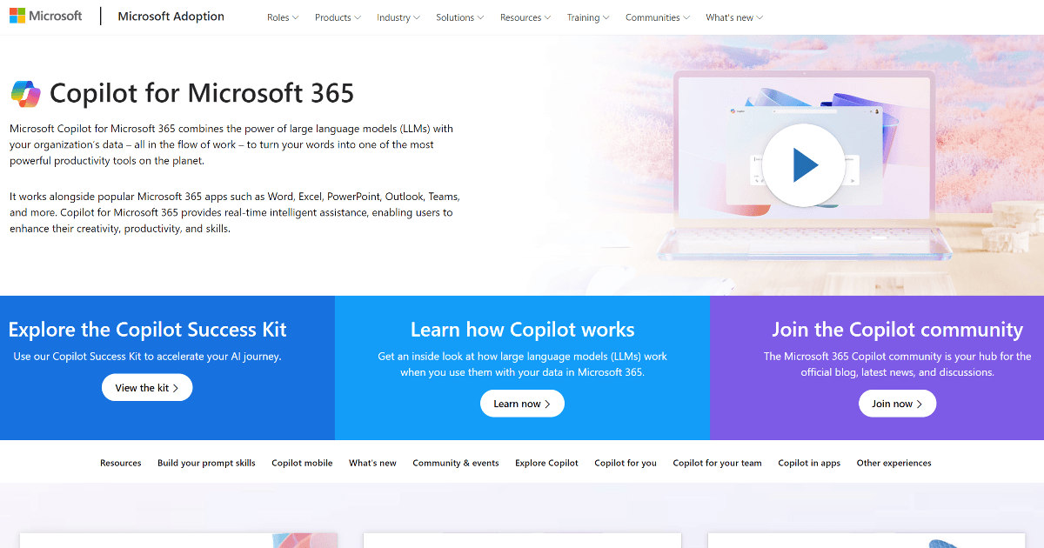This screenshot has height=548, width=1044.
Task: Click the View the kit button
Action: click(147, 387)
